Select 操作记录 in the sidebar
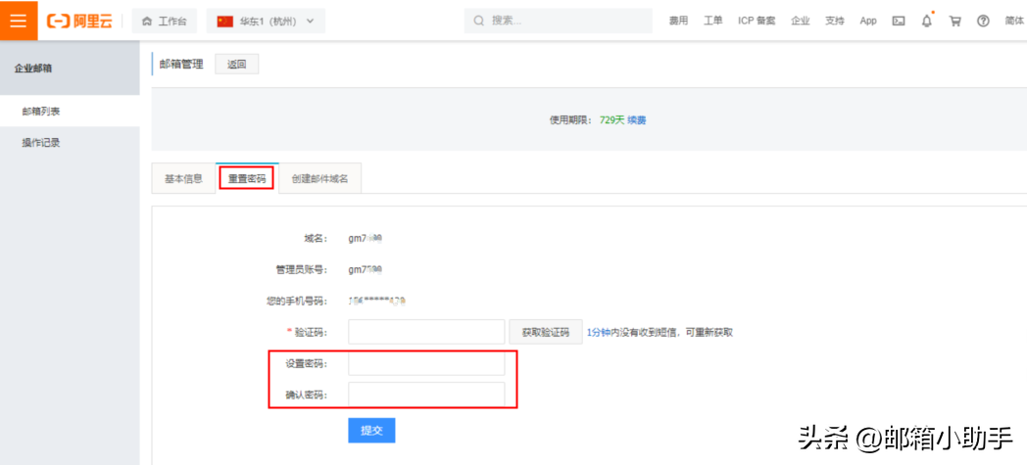 tap(70, 143)
